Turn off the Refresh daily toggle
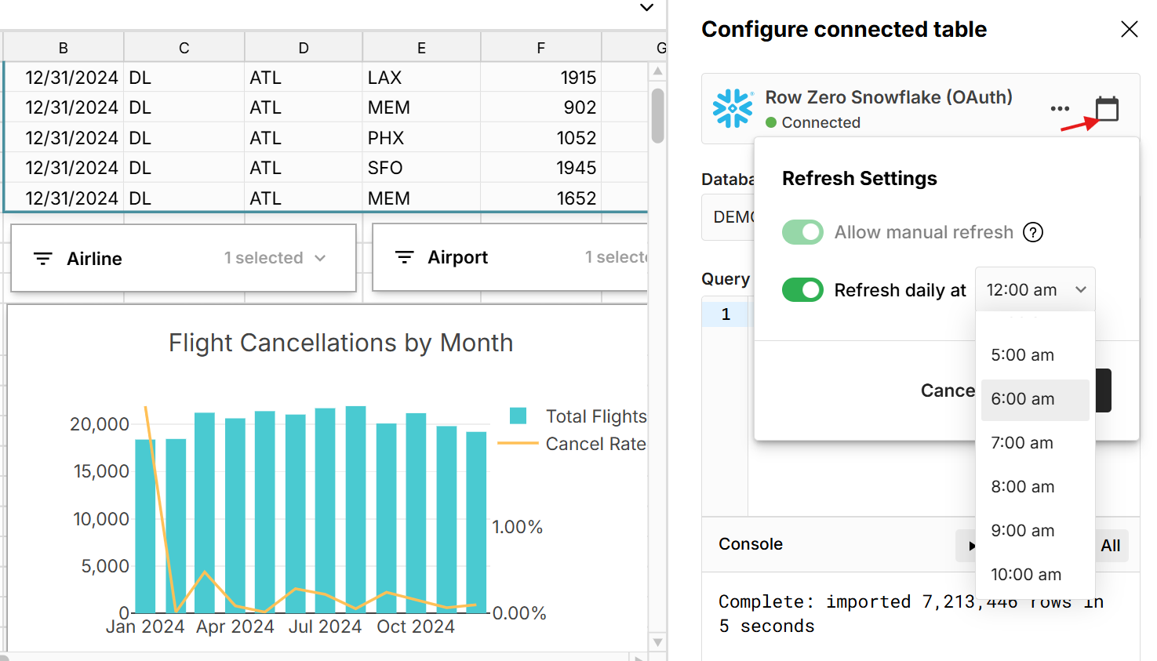1157x661 pixels. 802,289
